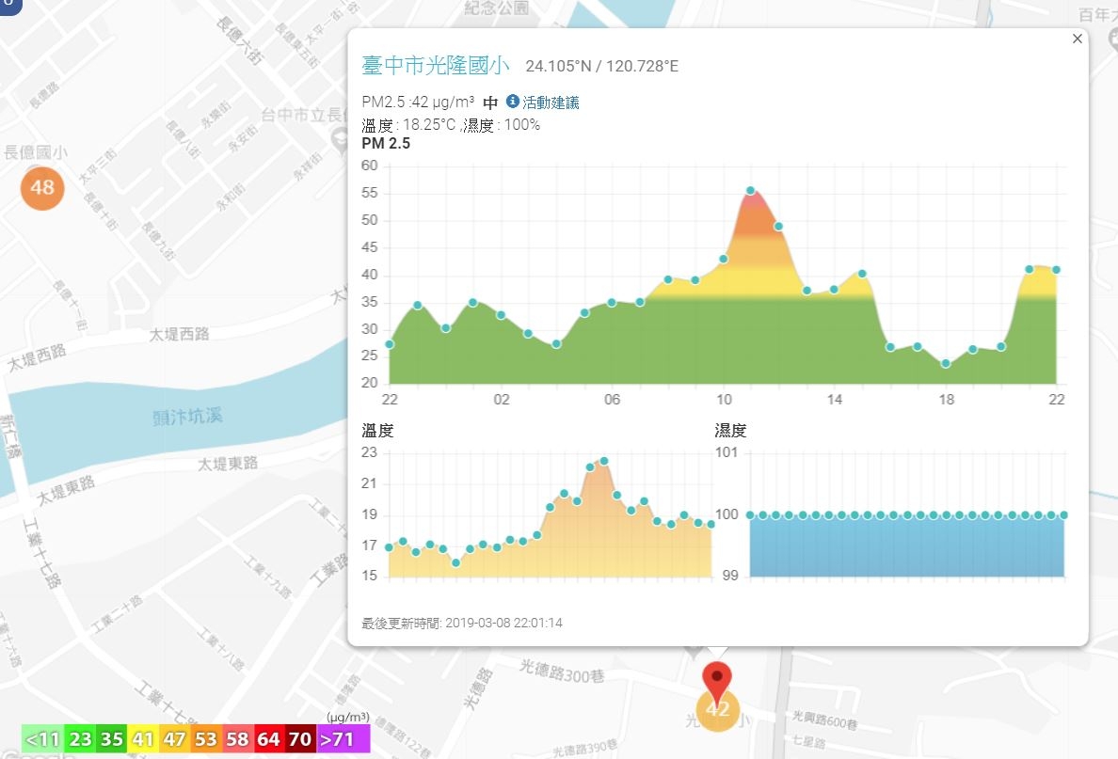Select the 41 yellow legend swatch

point(143,739)
